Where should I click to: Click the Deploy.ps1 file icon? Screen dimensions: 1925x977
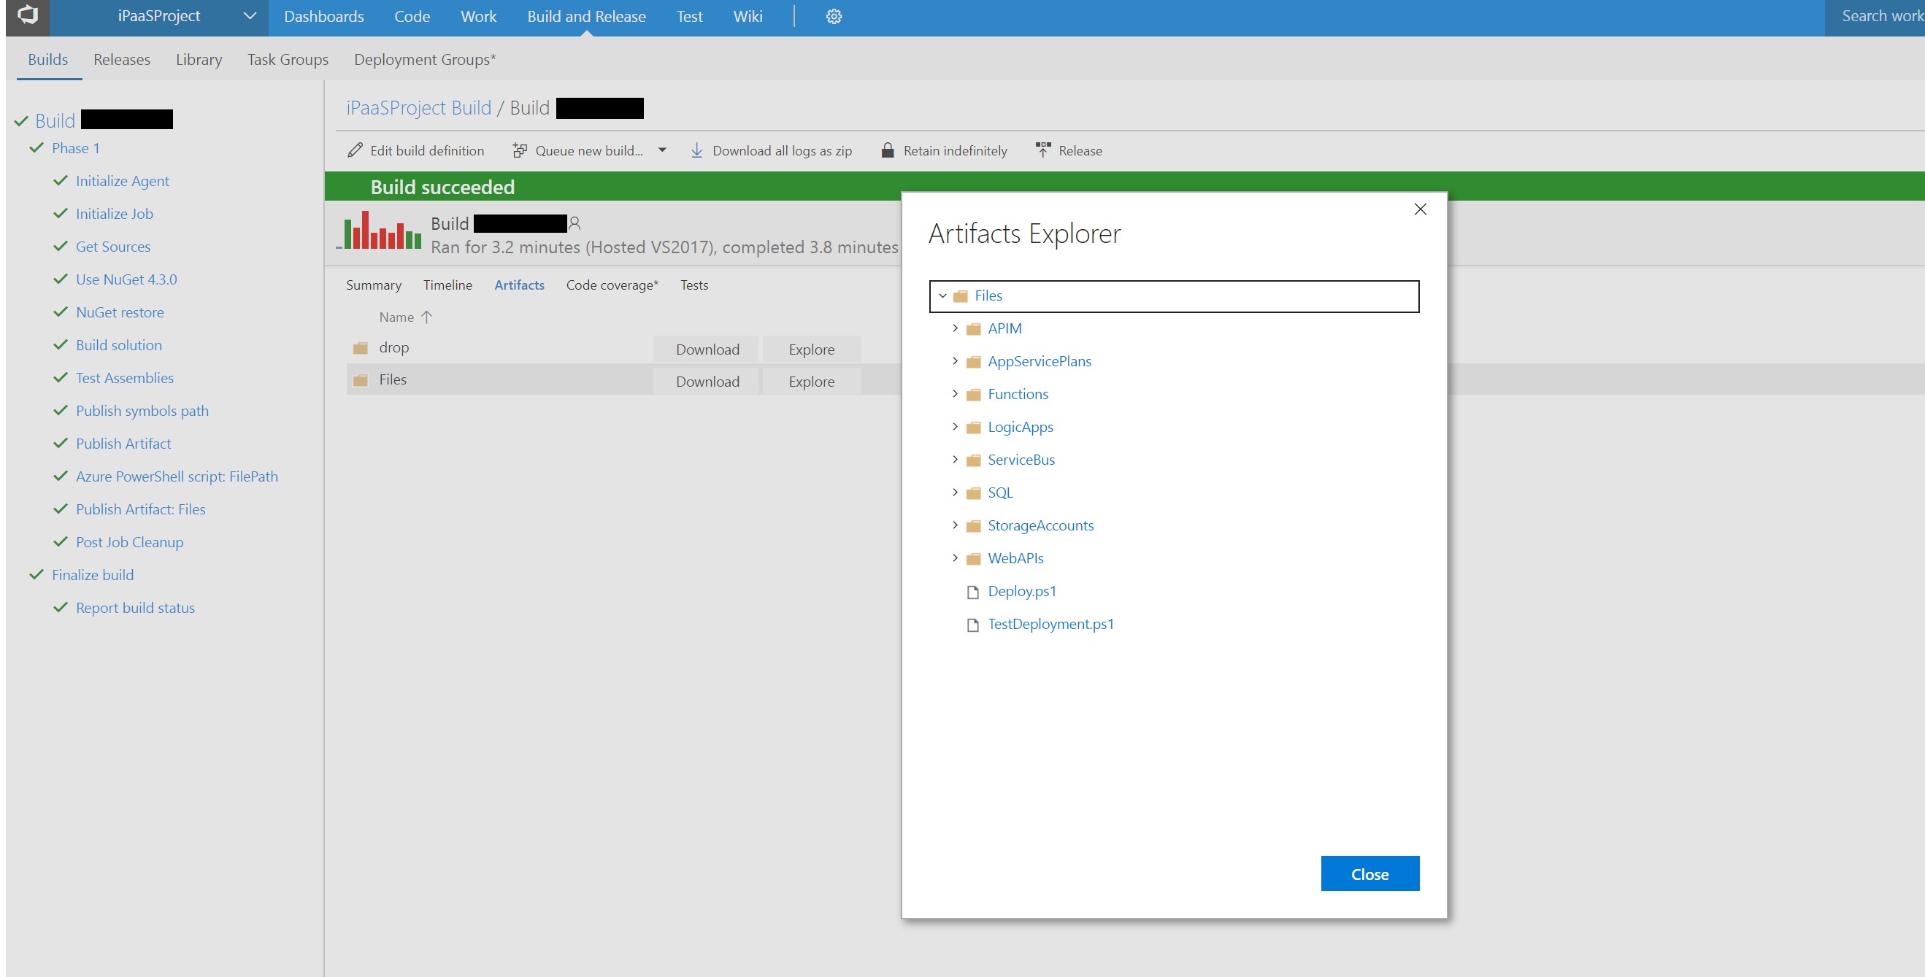[x=972, y=592]
